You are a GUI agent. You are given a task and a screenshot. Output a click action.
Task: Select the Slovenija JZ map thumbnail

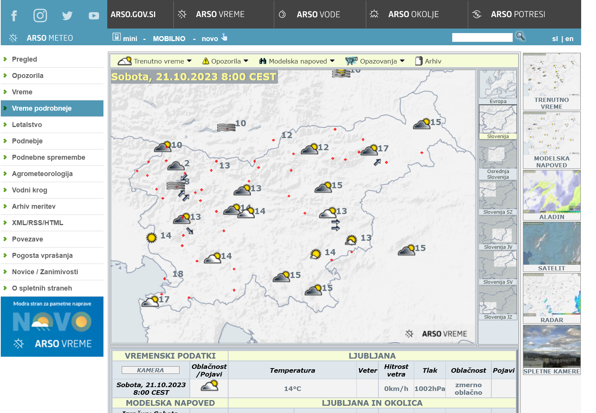(498, 303)
